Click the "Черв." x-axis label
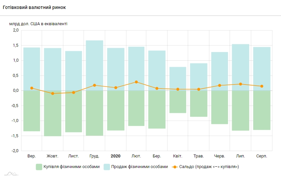 (219, 156)
